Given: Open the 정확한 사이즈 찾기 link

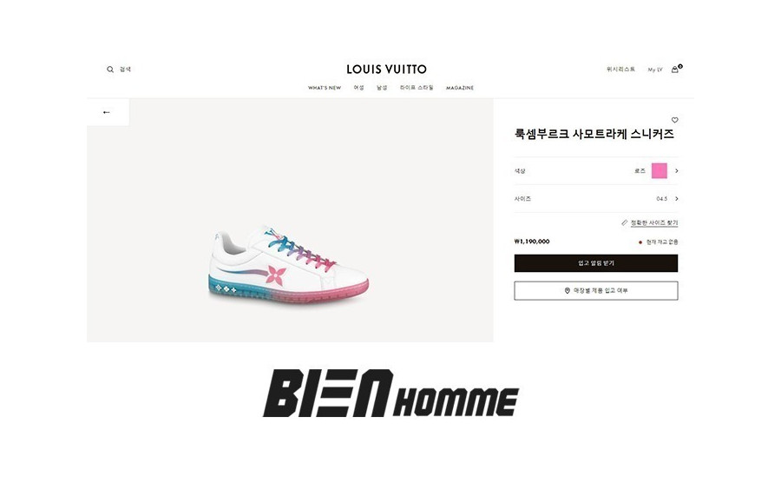Looking at the screenshot, I should (x=654, y=222).
